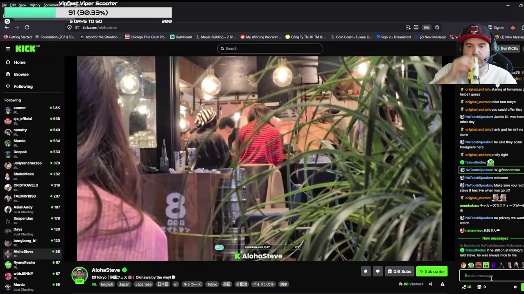
Task: Open ShakoMako channel in Following list
Action: (x=32, y=176)
